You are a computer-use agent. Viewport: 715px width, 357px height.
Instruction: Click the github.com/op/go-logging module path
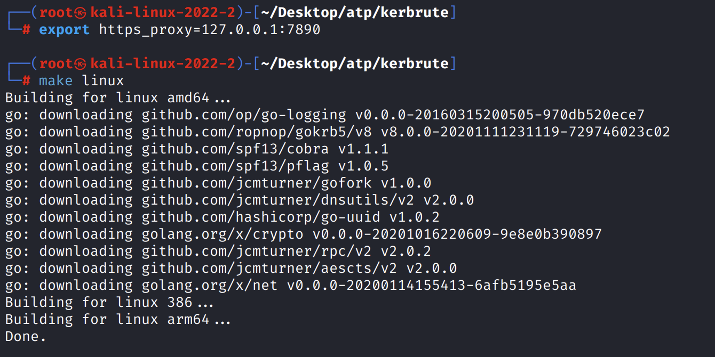click(x=244, y=115)
